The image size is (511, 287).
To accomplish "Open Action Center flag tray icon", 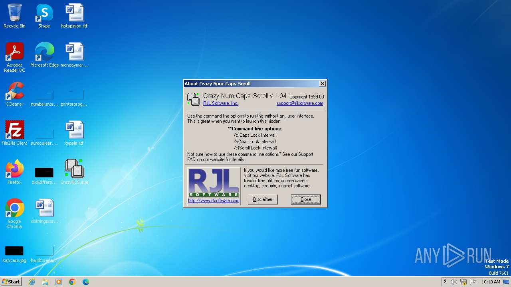I will tap(473, 282).
